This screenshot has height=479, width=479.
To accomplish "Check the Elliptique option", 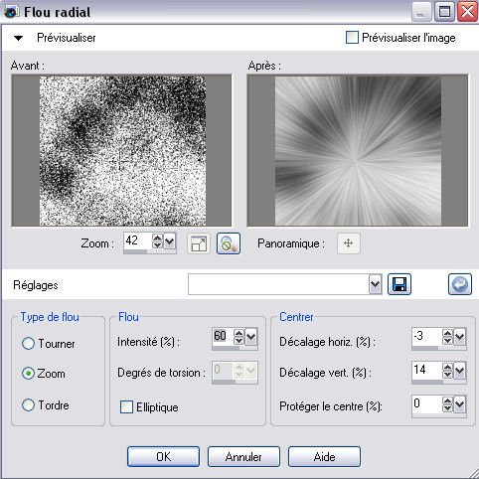I will pos(126,407).
